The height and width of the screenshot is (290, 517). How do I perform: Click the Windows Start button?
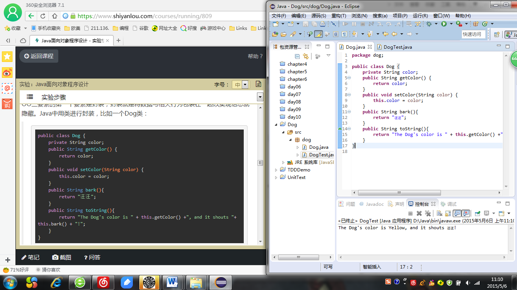pos(9,282)
